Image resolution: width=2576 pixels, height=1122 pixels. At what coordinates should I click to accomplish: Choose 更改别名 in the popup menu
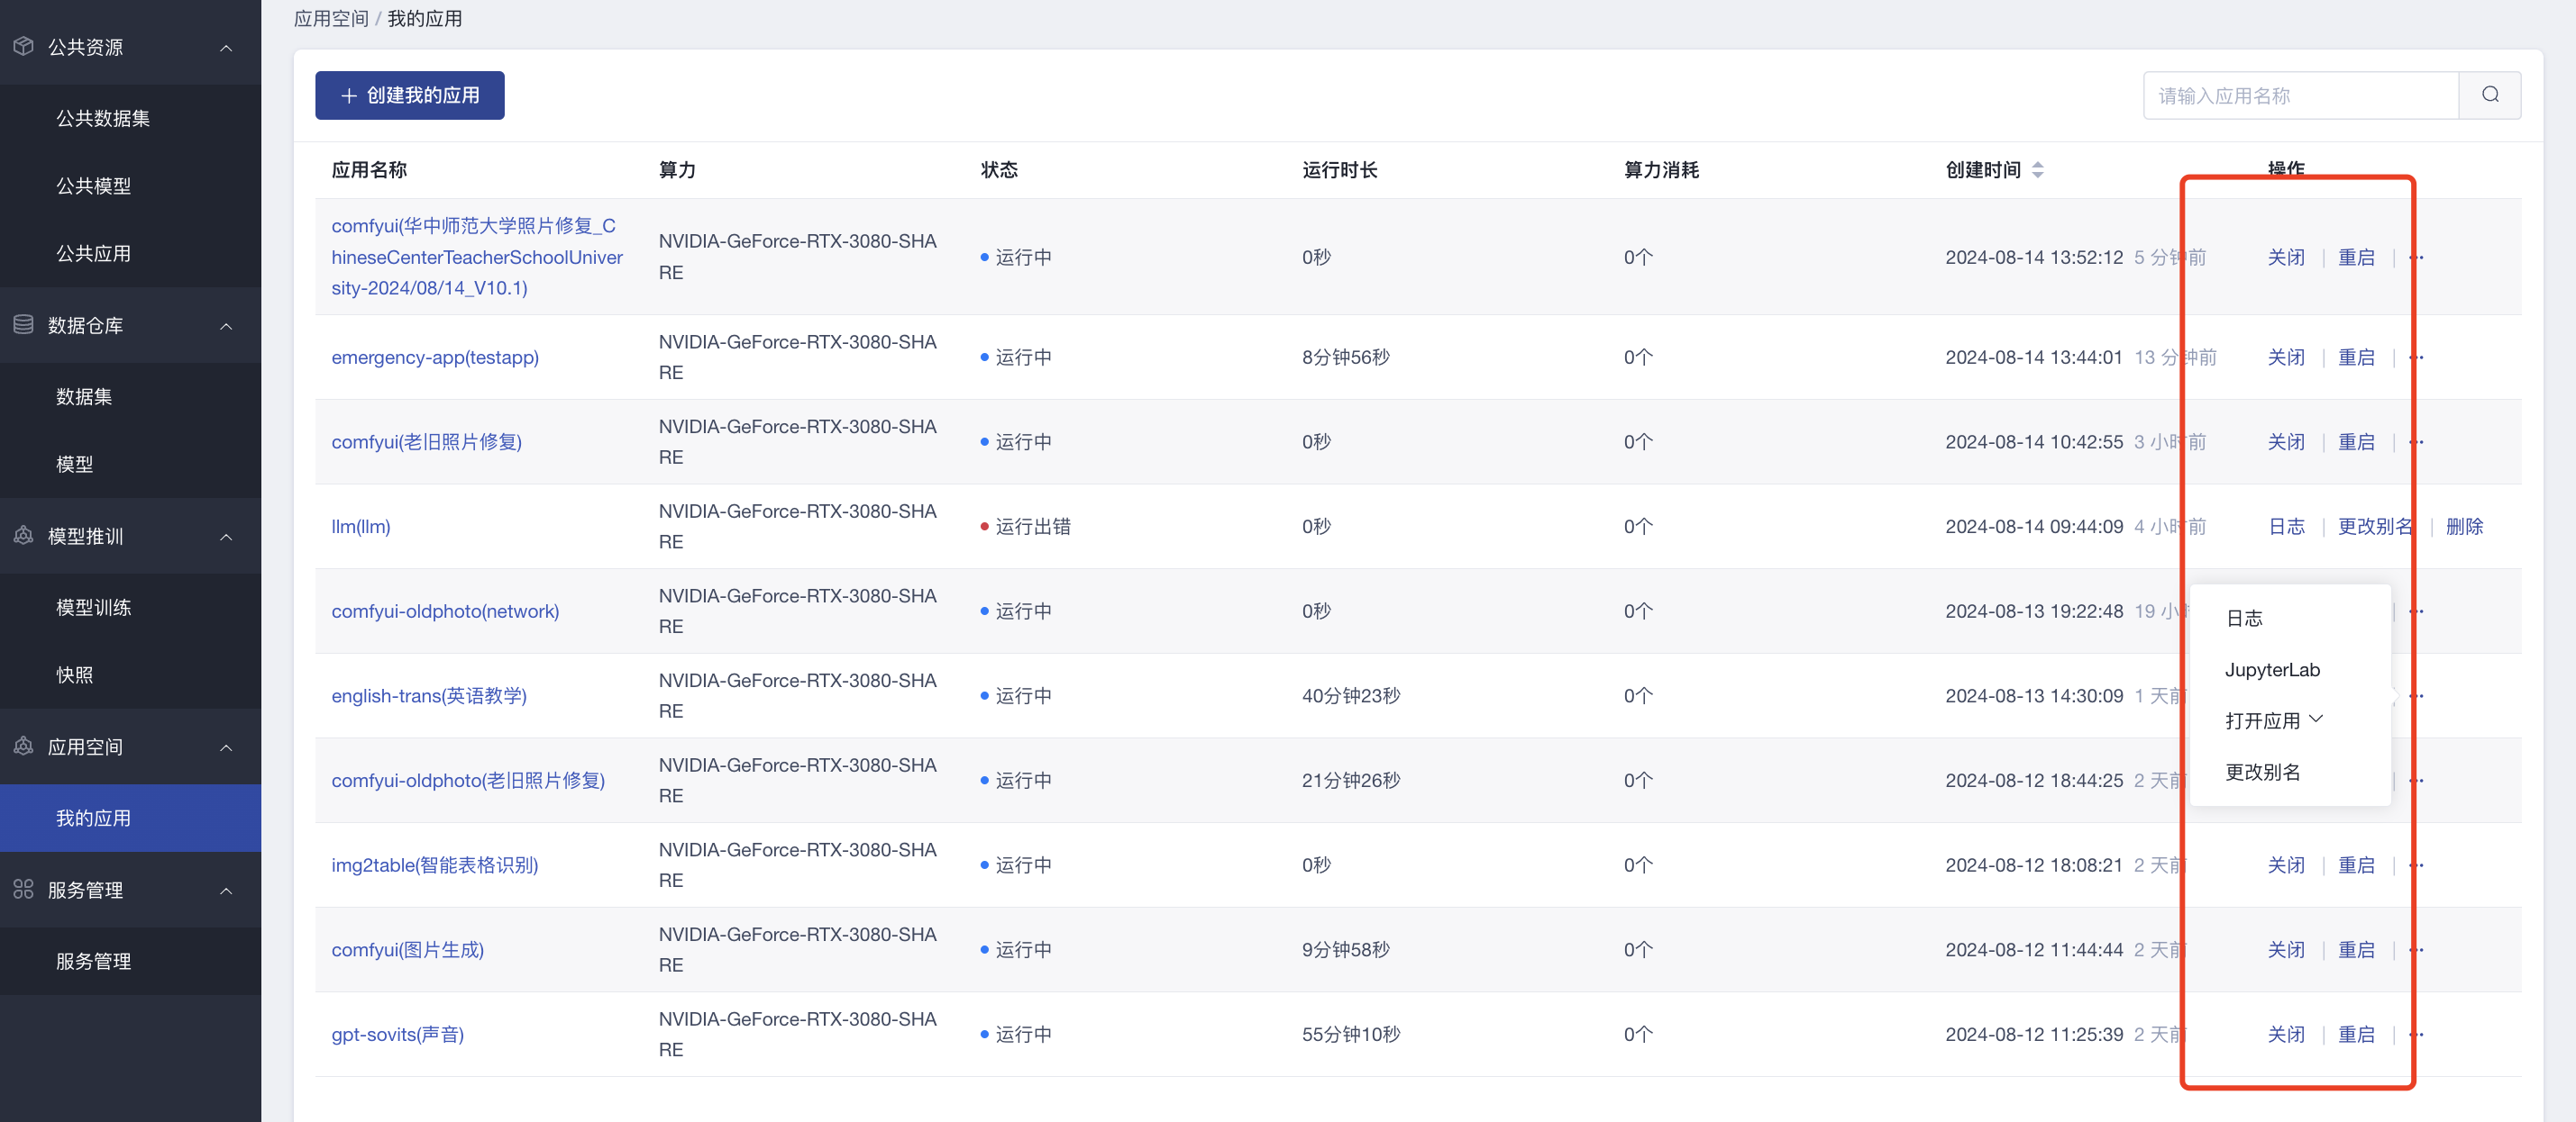[2262, 772]
